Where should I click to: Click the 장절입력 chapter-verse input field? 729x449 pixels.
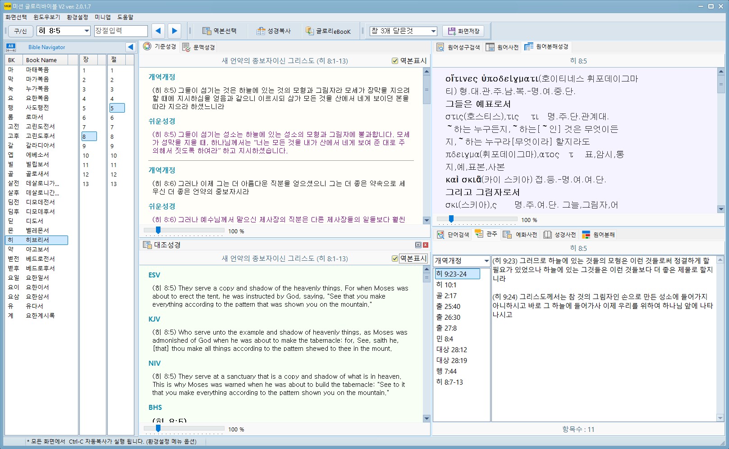pyautogui.click(x=121, y=31)
